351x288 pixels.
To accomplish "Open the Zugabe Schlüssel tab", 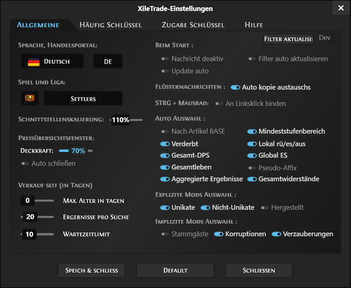I will [193, 25].
